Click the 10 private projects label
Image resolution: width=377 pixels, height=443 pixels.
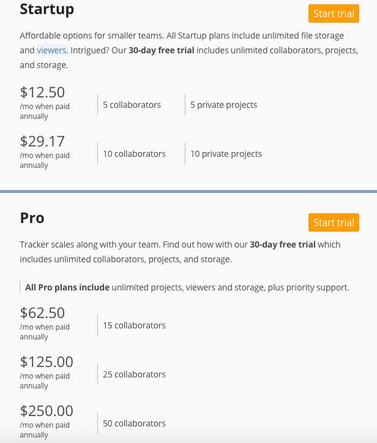point(226,154)
